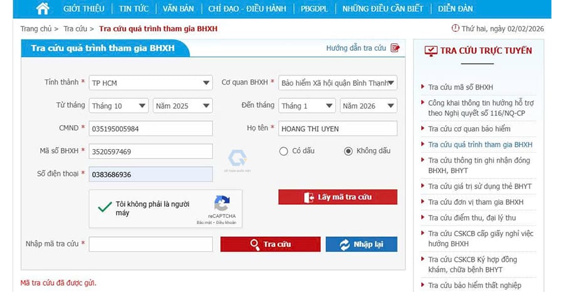The width and height of the screenshot is (564, 292).
Task: Expand the 'Năm 2026' year dropdown
Action: 368,106
